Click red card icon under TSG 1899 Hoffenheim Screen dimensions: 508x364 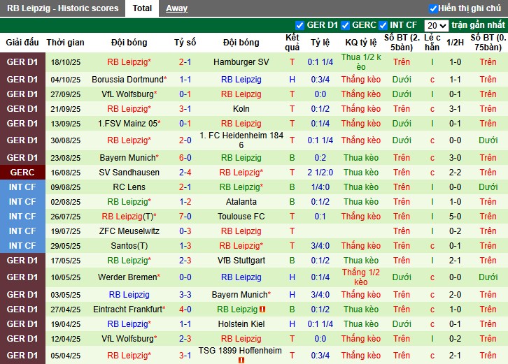point(241,360)
